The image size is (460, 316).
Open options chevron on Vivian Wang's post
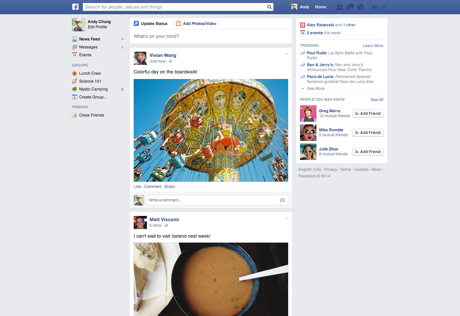coord(287,54)
